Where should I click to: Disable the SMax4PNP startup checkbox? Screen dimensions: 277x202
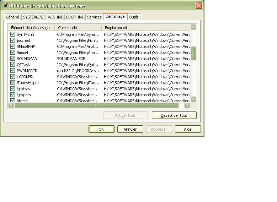12,46
